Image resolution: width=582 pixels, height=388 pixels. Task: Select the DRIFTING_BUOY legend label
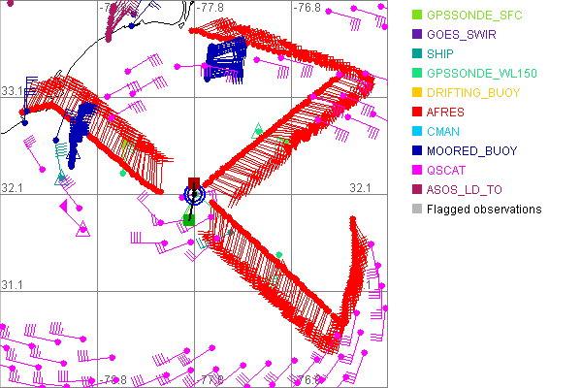[x=473, y=93]
